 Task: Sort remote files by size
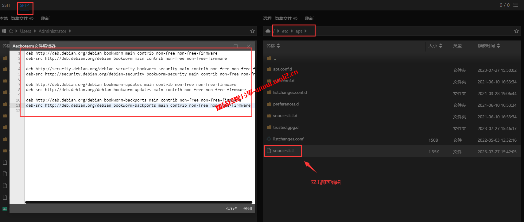click(x=435, y=46)
